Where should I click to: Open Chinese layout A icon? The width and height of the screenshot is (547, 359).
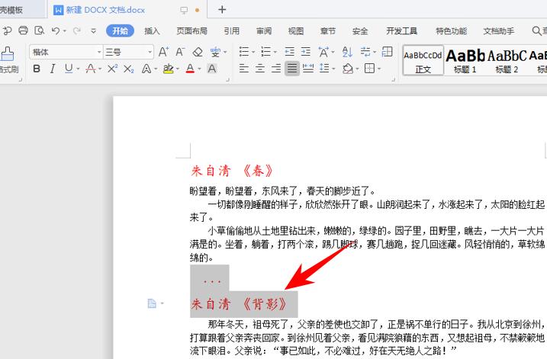[x=323, y=52]
